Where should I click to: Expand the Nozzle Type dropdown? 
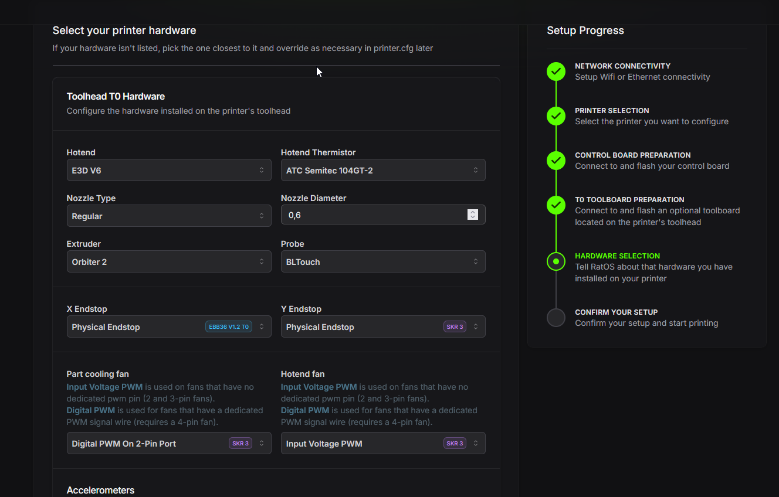(x=169, y=216)
